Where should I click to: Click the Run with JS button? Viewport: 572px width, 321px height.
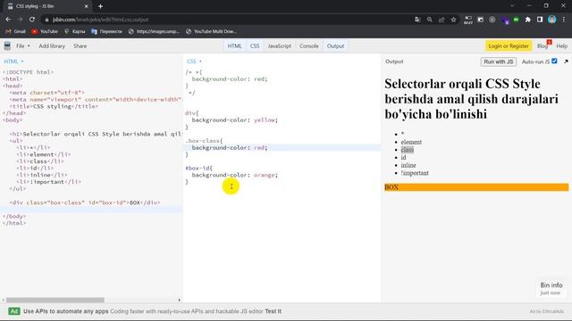click(499, 62)
